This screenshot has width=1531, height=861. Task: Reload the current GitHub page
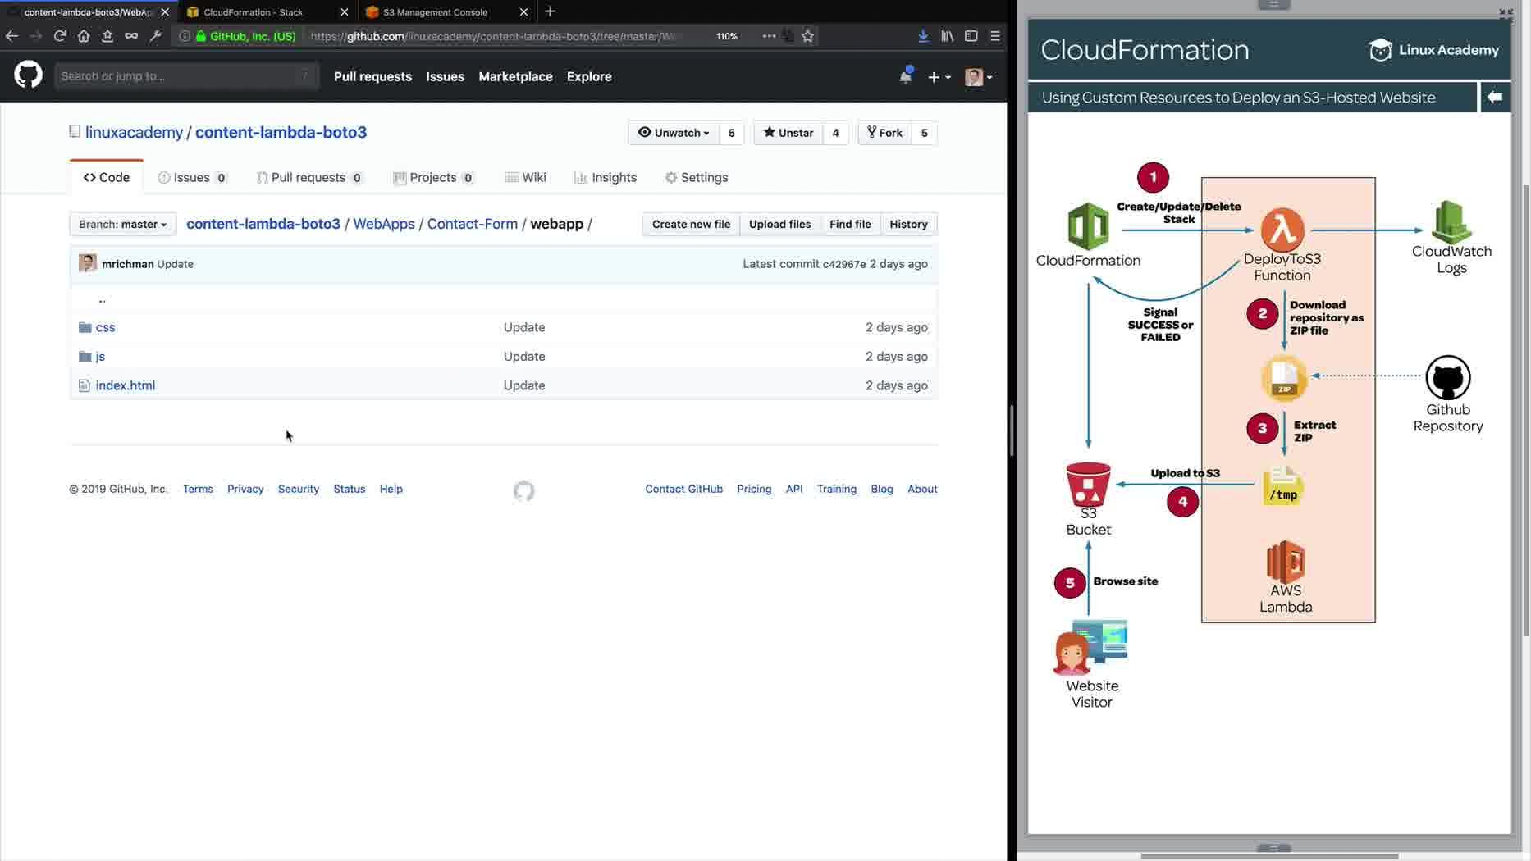[x=60, y=36]
